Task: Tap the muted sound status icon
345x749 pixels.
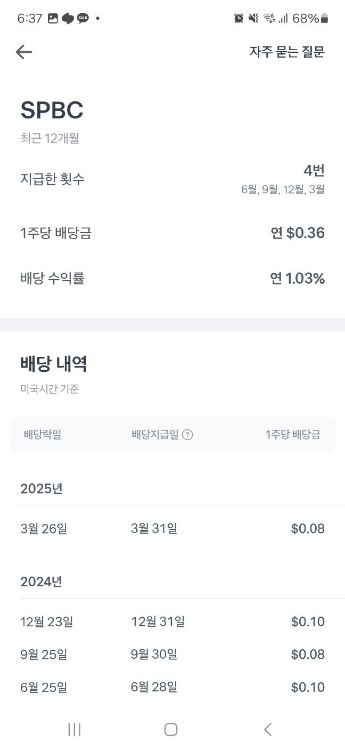Action: pyautogui.click(x=253, y=18)
